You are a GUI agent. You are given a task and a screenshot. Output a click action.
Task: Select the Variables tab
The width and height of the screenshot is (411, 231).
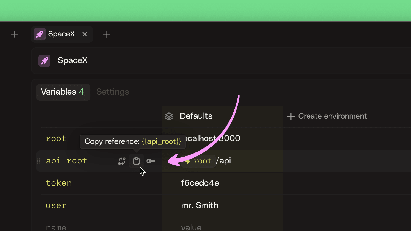point(63,92)
